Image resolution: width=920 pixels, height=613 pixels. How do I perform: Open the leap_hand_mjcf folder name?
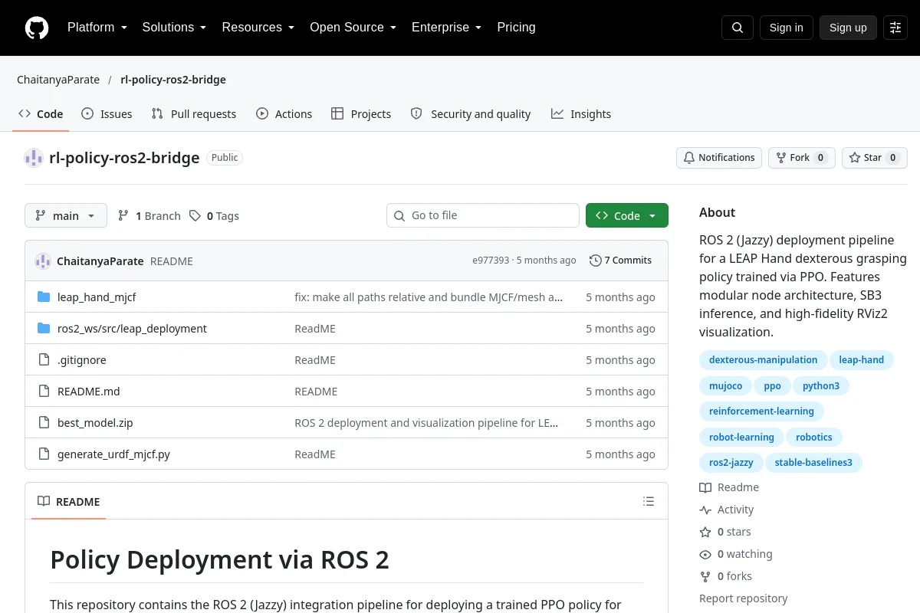click(x=97, y=297)
